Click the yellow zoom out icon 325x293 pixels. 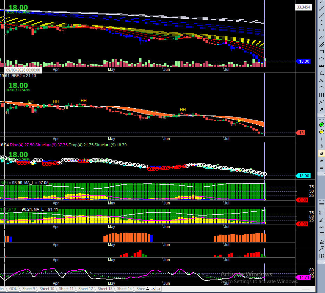pyautogui.click(x=321, y=132)
